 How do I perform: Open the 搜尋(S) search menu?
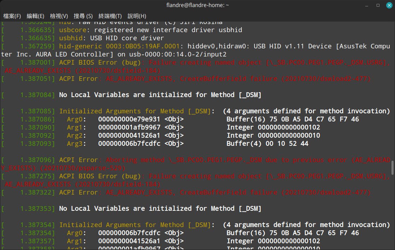click(83, 16)
